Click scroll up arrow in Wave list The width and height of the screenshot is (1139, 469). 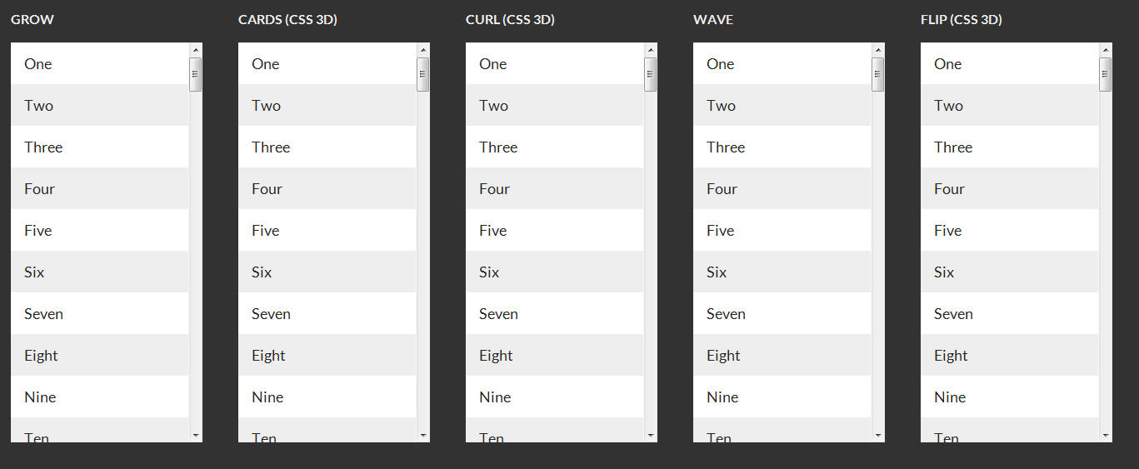(878, 49)
